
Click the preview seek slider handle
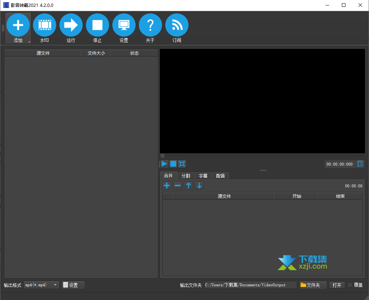tap(162, 156)
